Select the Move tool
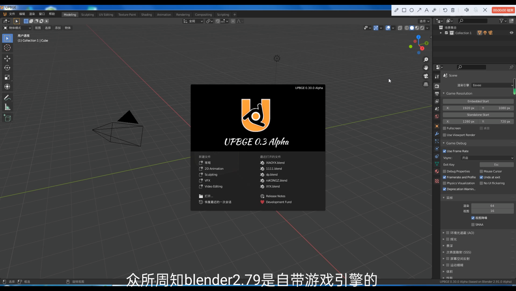516x291 pixels. pyautogui.click(x=7, y=58)
